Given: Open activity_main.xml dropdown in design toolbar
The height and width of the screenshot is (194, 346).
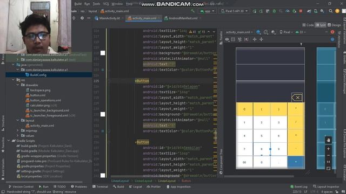Looking at the screenshot, I should tap(239, 32).
